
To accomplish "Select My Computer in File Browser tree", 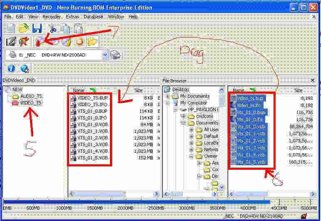I will 193,103.
